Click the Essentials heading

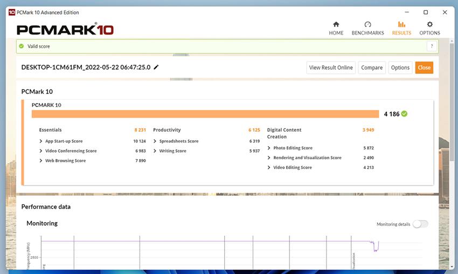tap(50, 130)
